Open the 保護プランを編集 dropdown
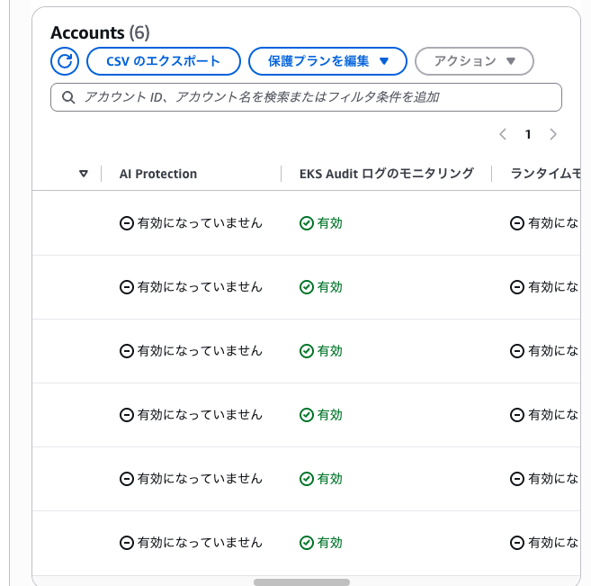 click(x=327, y=61)
